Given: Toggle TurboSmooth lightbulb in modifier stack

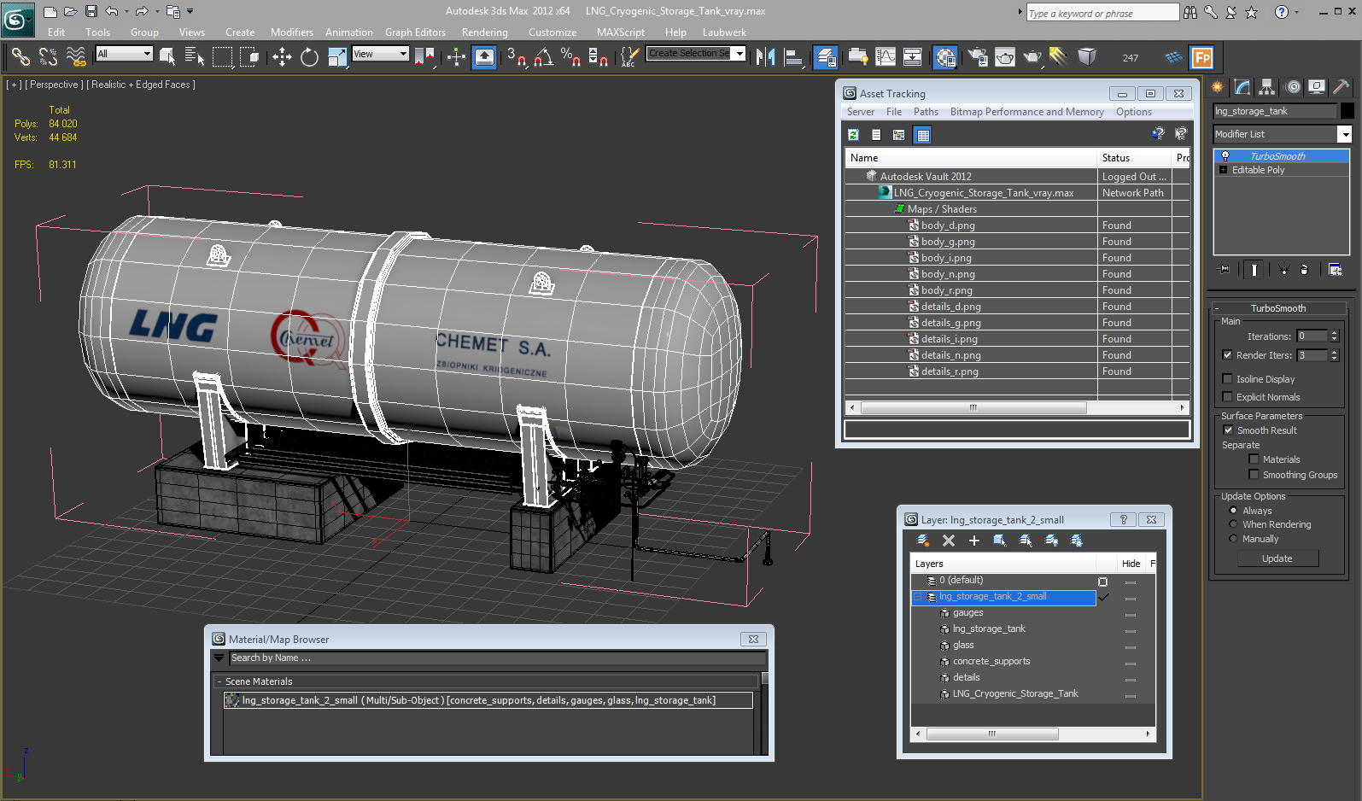Looking at the screenshot, I should click(x=1225, y=156).
